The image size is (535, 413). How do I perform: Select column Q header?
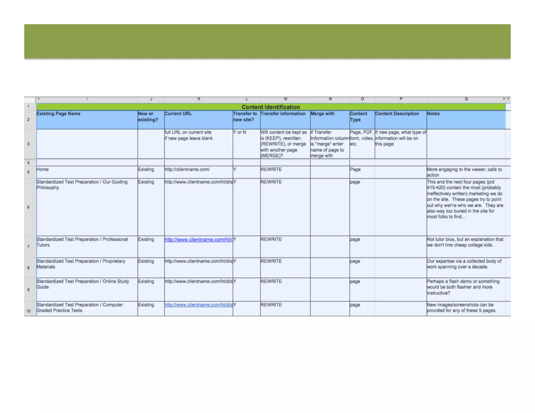coord(466,99)
